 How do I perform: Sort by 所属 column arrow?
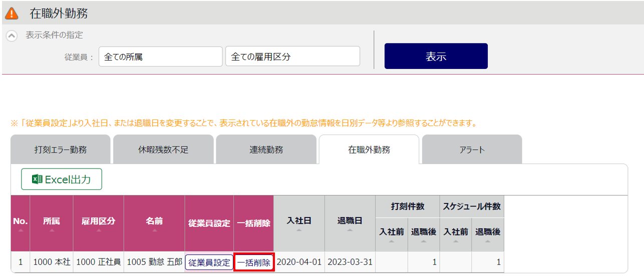pyautogui.click(x=51, y=230)
